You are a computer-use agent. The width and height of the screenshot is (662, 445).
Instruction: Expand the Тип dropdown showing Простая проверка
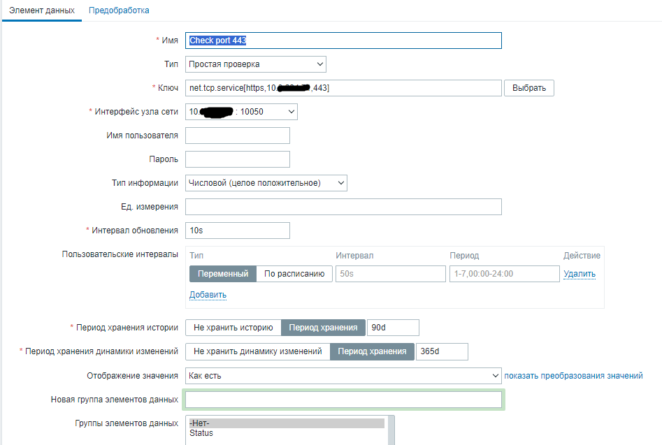256,64
